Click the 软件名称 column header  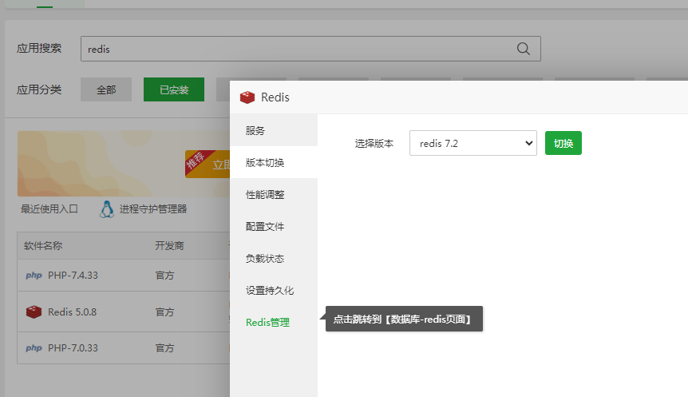(43, 245)
